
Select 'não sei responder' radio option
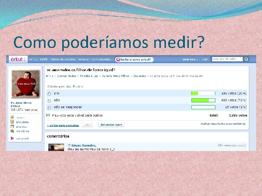pos(49,108)
